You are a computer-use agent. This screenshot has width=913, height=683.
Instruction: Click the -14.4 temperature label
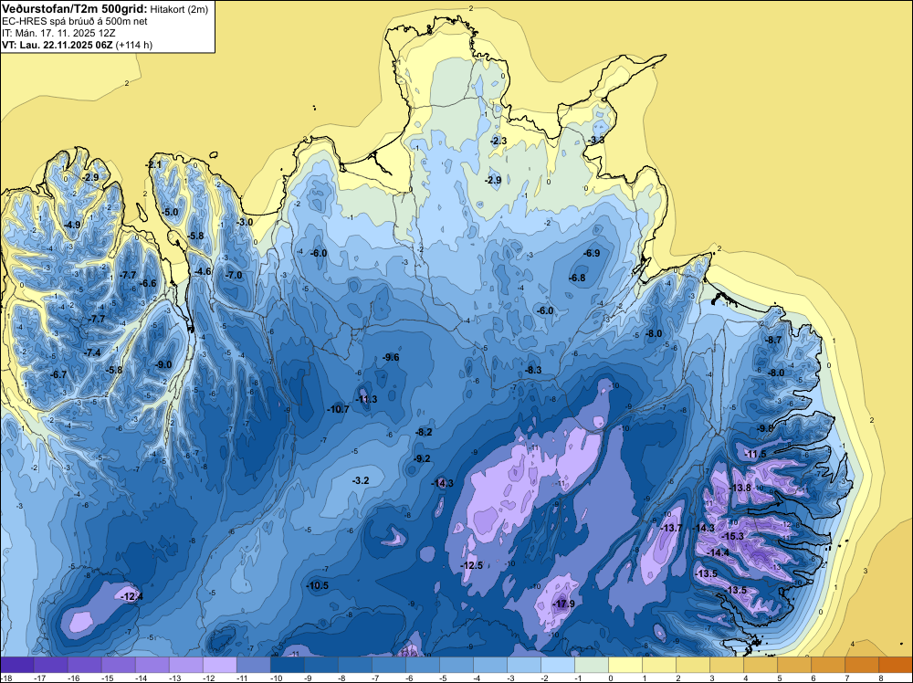tap(718, 552)
